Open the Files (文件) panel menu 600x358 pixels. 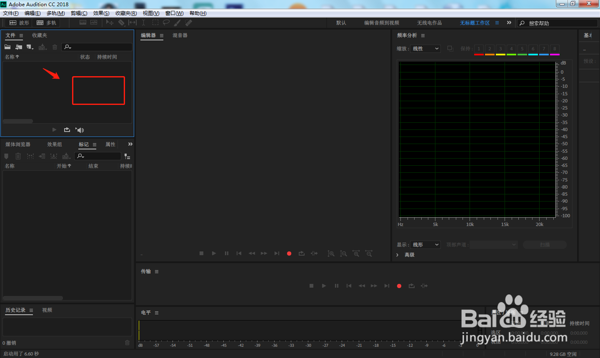tap(21, 36)
